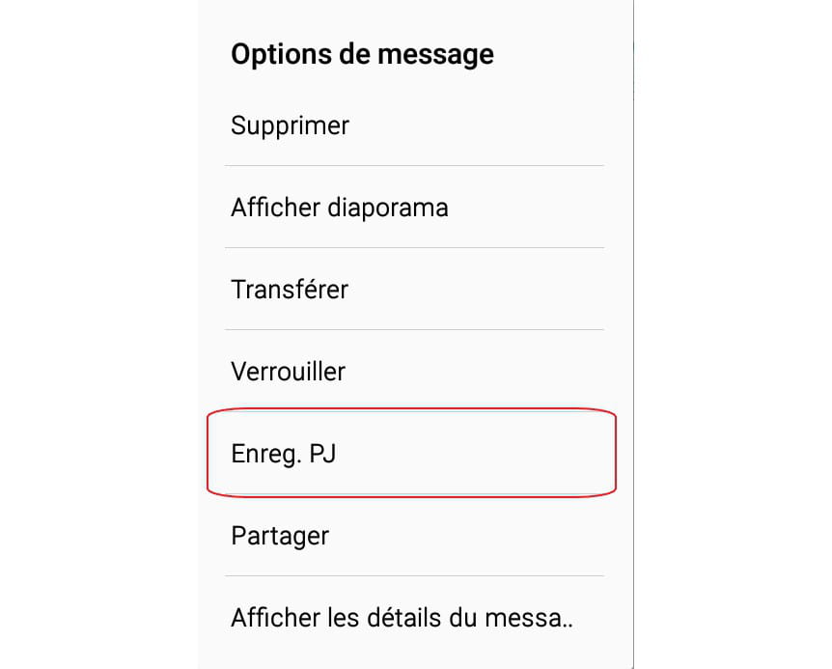
Task: Choose the Transférer option
Action: (290, 290)
